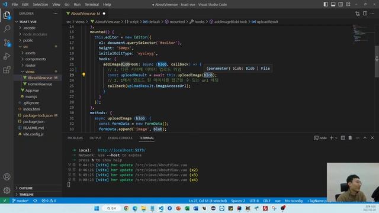Toggle secondary side bar layout icon
The width and height of the screenshot is (379, 213).
coord(341,4)
